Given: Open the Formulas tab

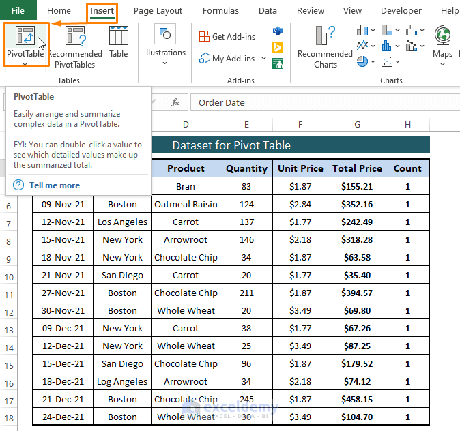Looking at the screenshot, I should [220, 11].
